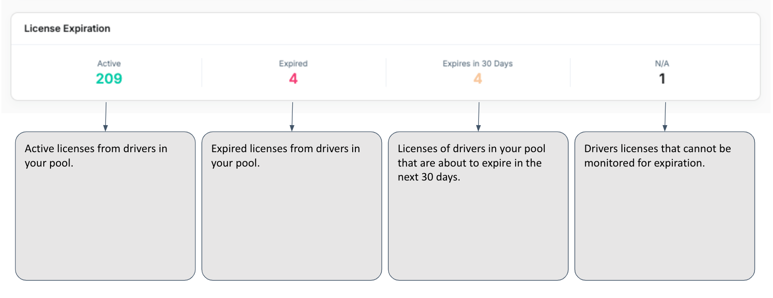
Task: Click the divider before the N/A column
Action: pos(570,72)
